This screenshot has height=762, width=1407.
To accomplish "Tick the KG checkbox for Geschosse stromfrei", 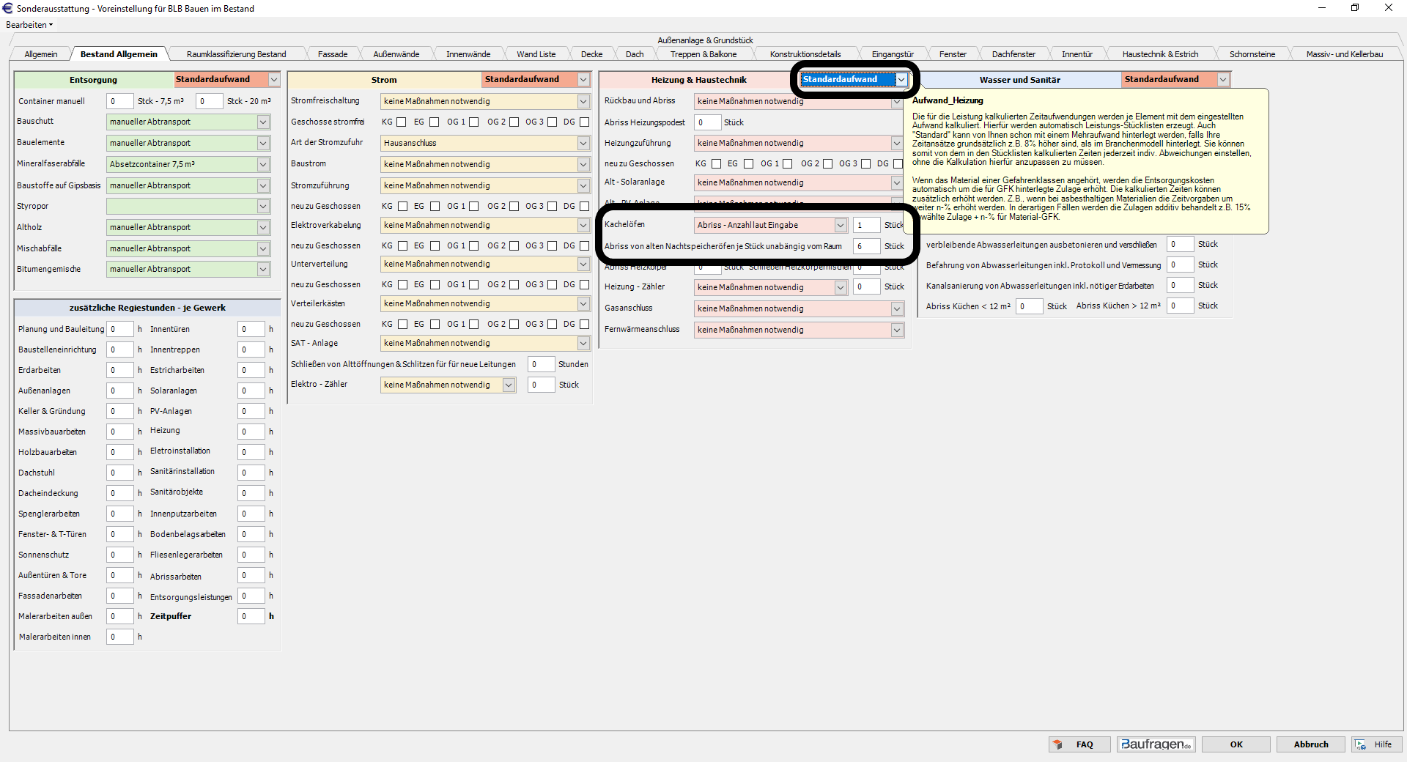I will (x=402, y=122).
